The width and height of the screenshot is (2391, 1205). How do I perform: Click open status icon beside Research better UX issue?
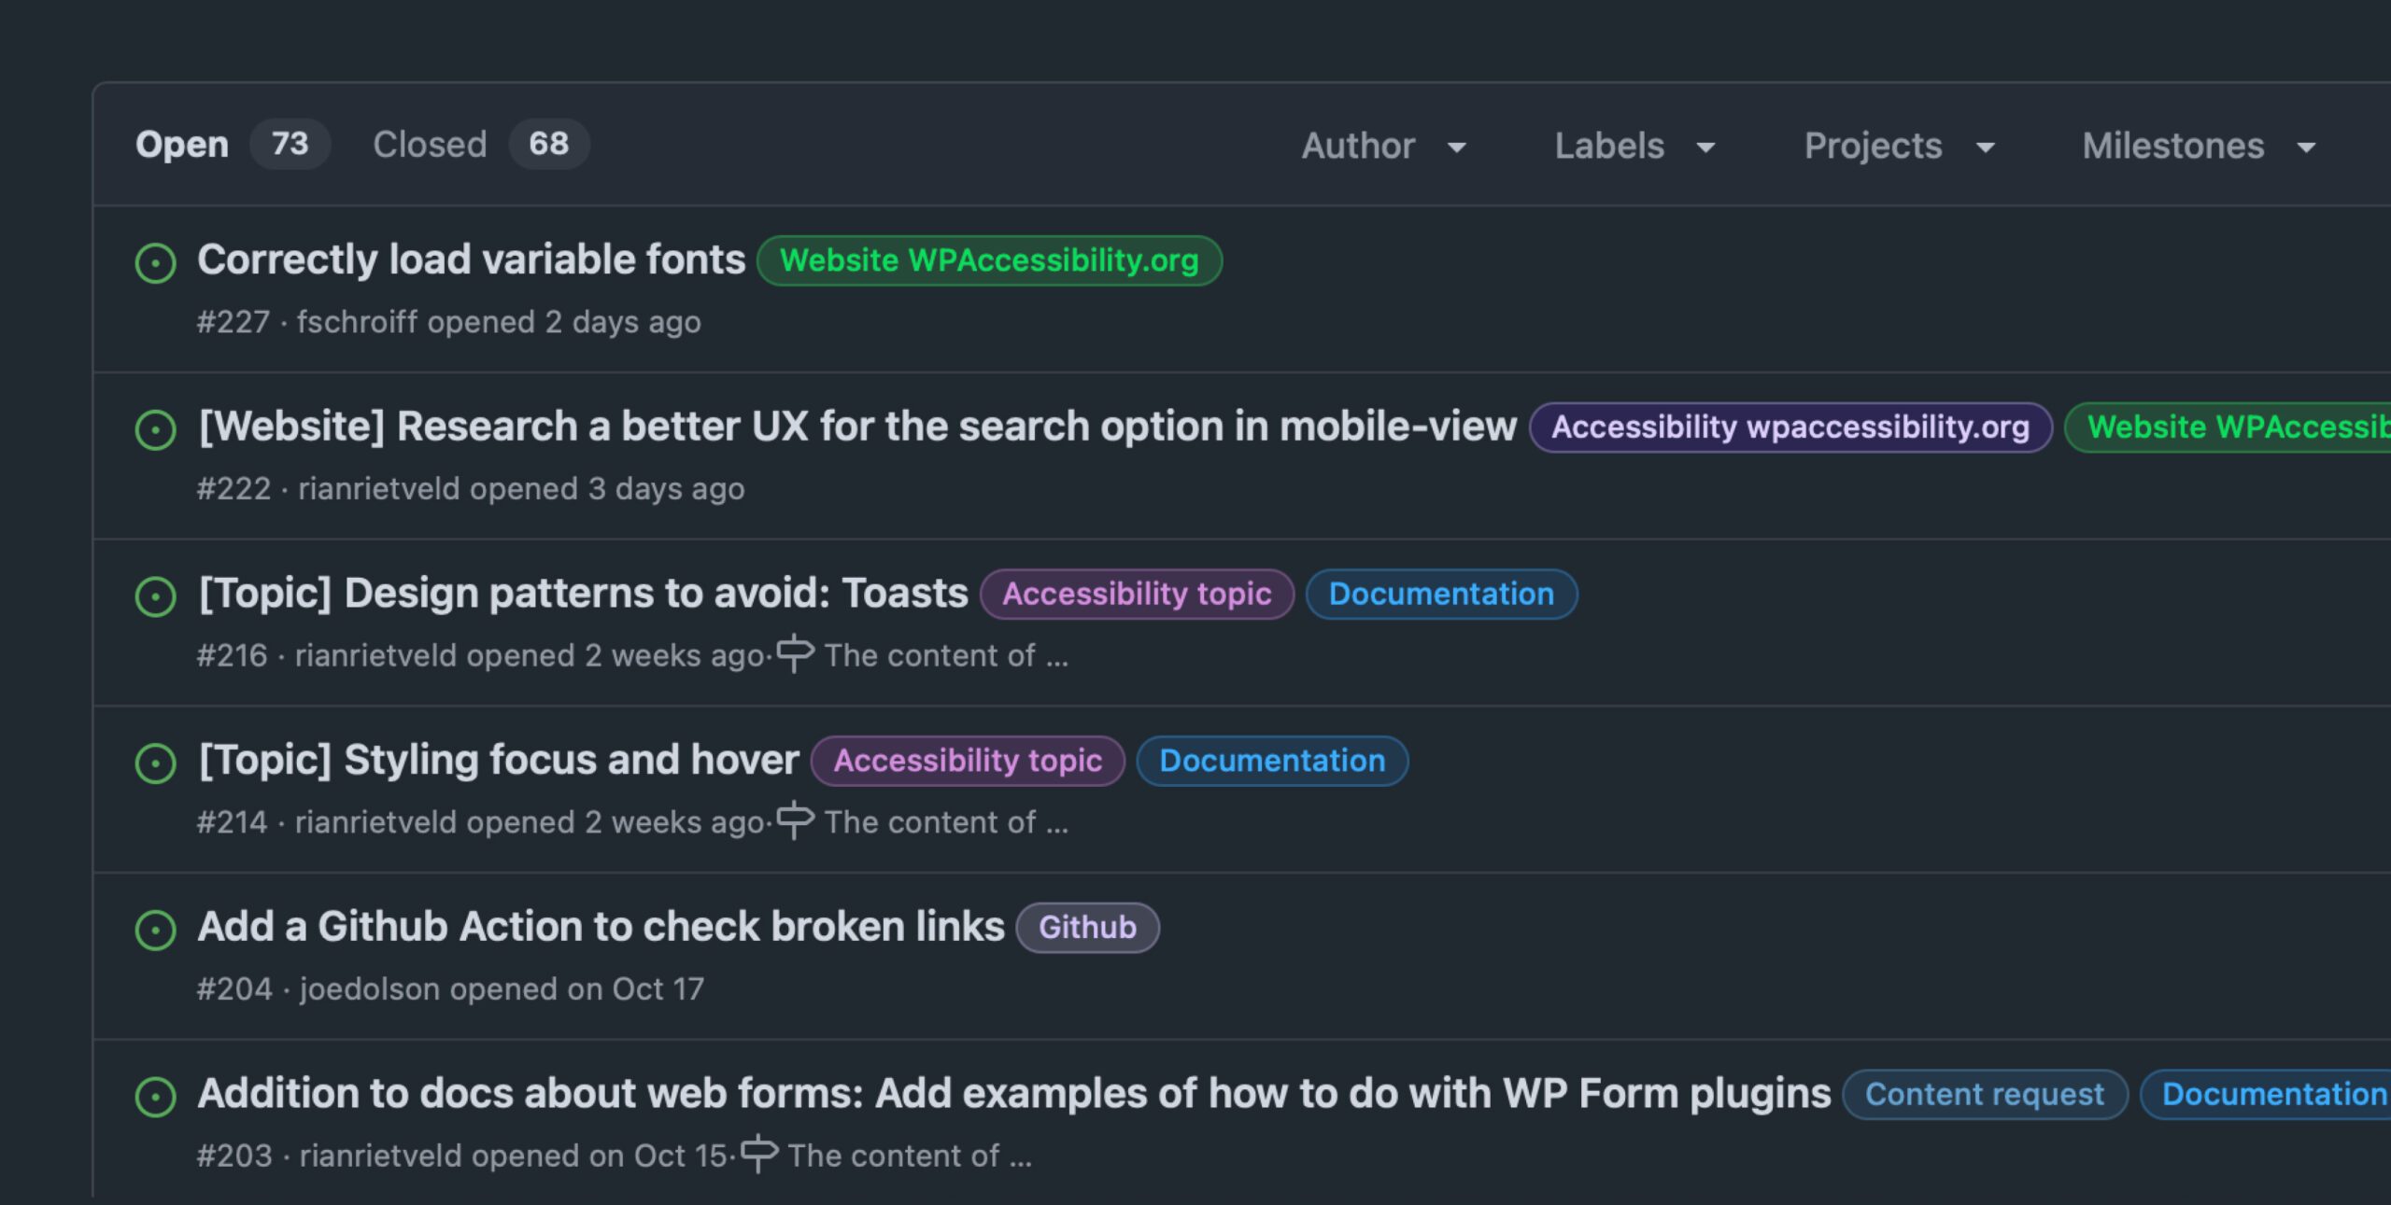(x=155, y=430)
